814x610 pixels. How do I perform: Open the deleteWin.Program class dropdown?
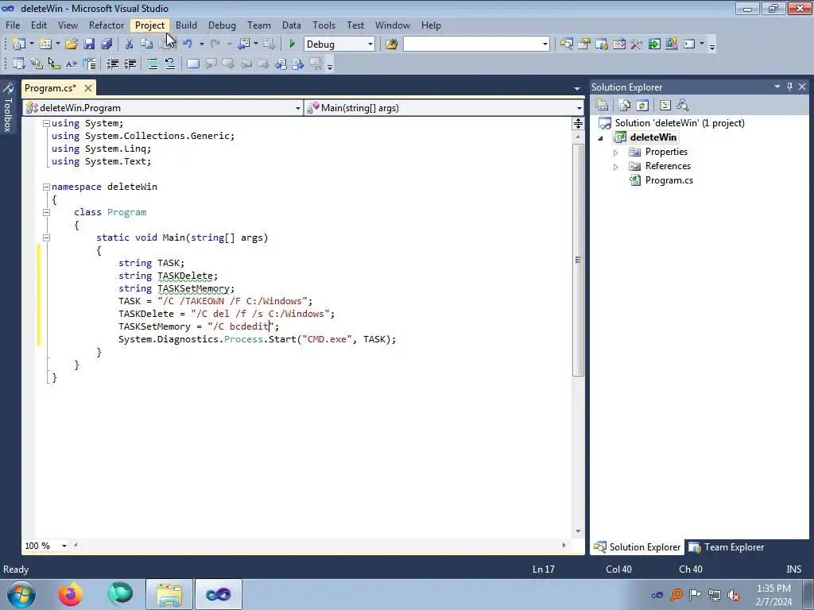pos(298,108)
